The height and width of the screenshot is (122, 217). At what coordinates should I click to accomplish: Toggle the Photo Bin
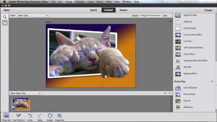click(x=6, y=117)
